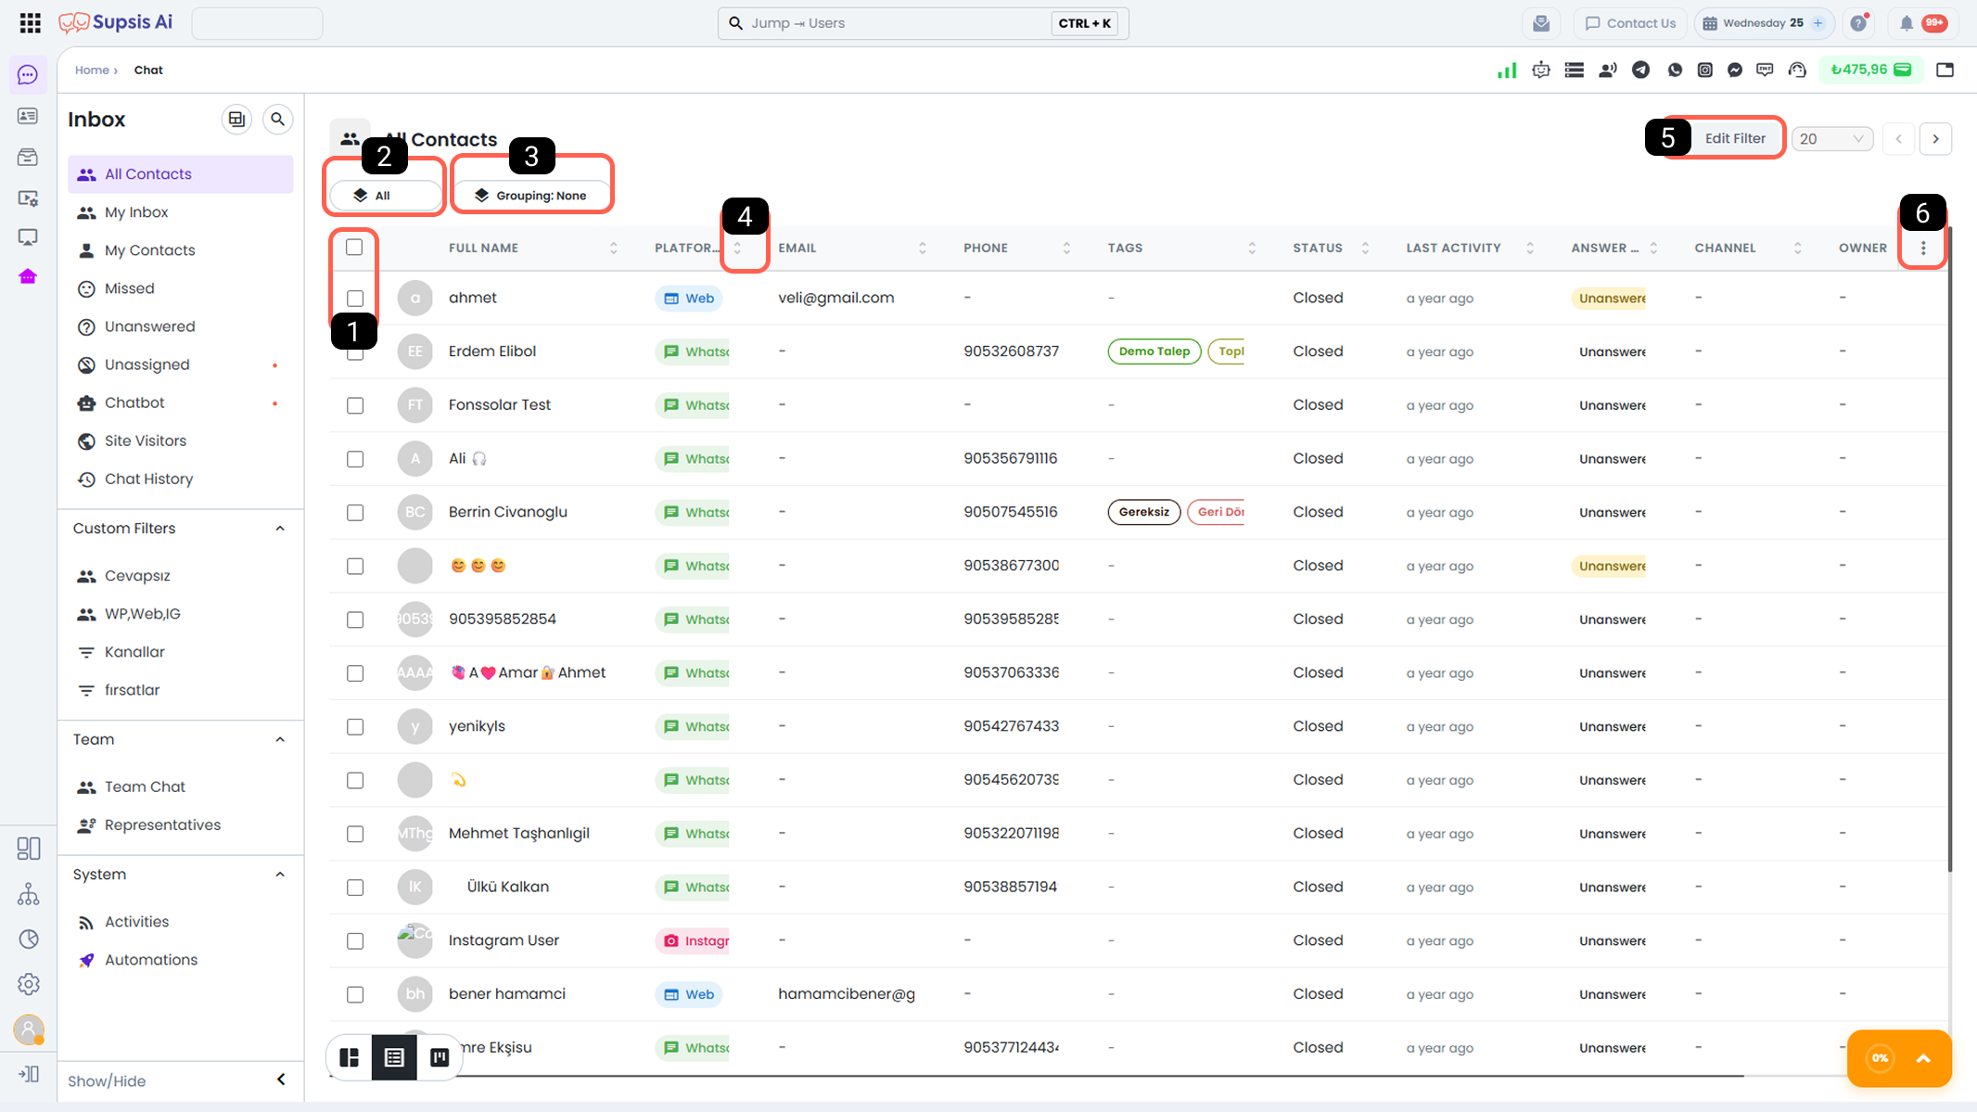The width and height of the screenshot is (1977, 1112).
Task: Open the notifications bell
Action: tap(1906, 23)
